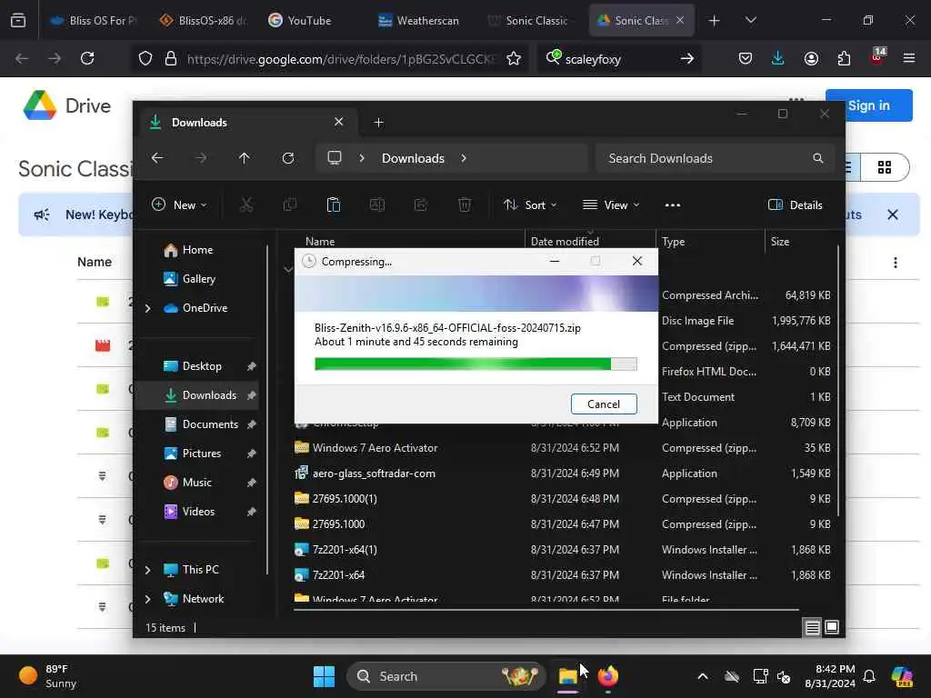Switch to Bliss OS For PC tab
The width and height of the screenshot is (931, 698).
click(x=94, y=20)
